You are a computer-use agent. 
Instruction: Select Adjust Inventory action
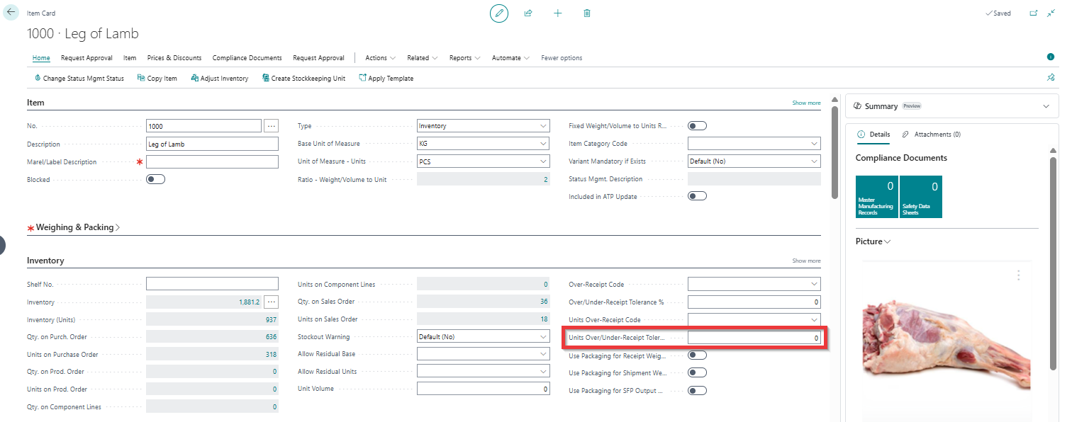220,79
